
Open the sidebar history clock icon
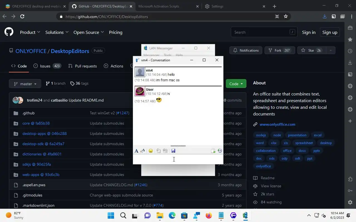coord(350,51)
